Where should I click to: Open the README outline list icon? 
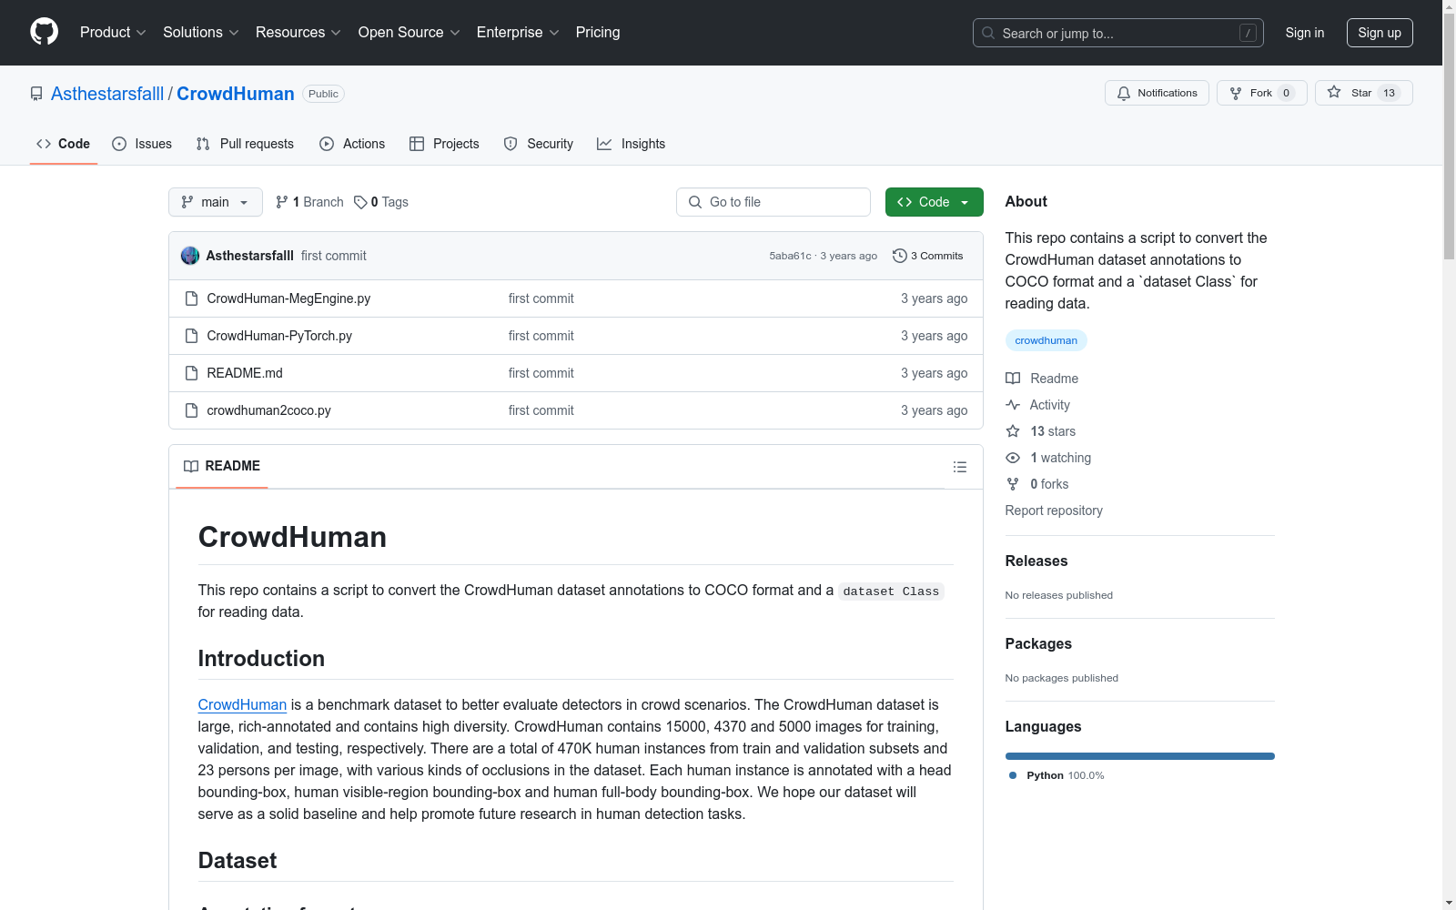click(x=960, y=467)
